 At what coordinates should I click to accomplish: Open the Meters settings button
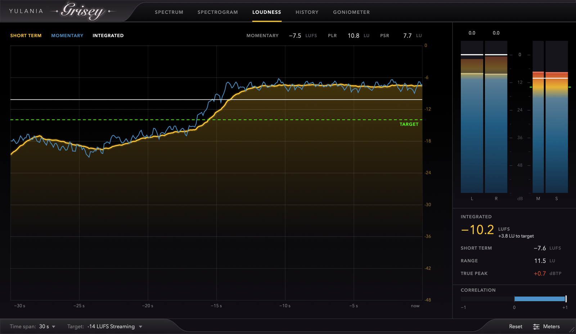click(x=546, y=326)
